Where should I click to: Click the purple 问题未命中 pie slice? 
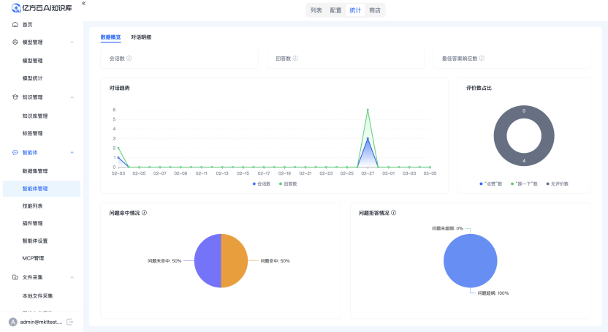click(x=208, y=260)
